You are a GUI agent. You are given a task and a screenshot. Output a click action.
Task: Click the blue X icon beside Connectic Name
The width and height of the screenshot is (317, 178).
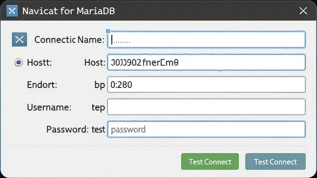(x=20, y=39)
